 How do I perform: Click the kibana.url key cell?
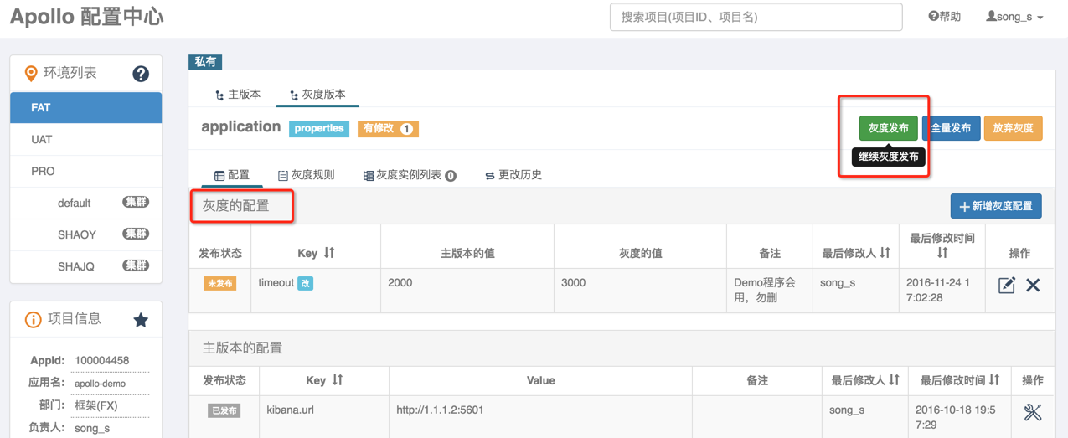point(292,410)
